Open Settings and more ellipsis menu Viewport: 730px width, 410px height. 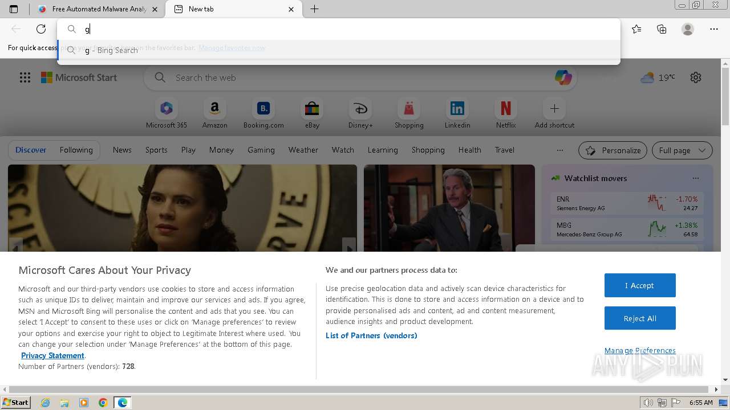714,29
